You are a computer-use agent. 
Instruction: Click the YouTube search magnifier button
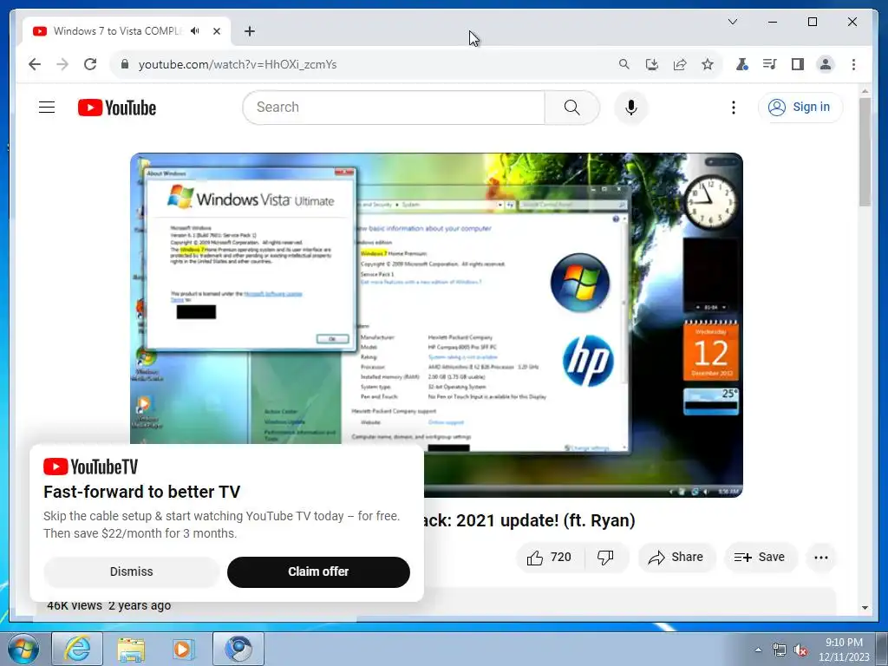(x=572, y=107)
